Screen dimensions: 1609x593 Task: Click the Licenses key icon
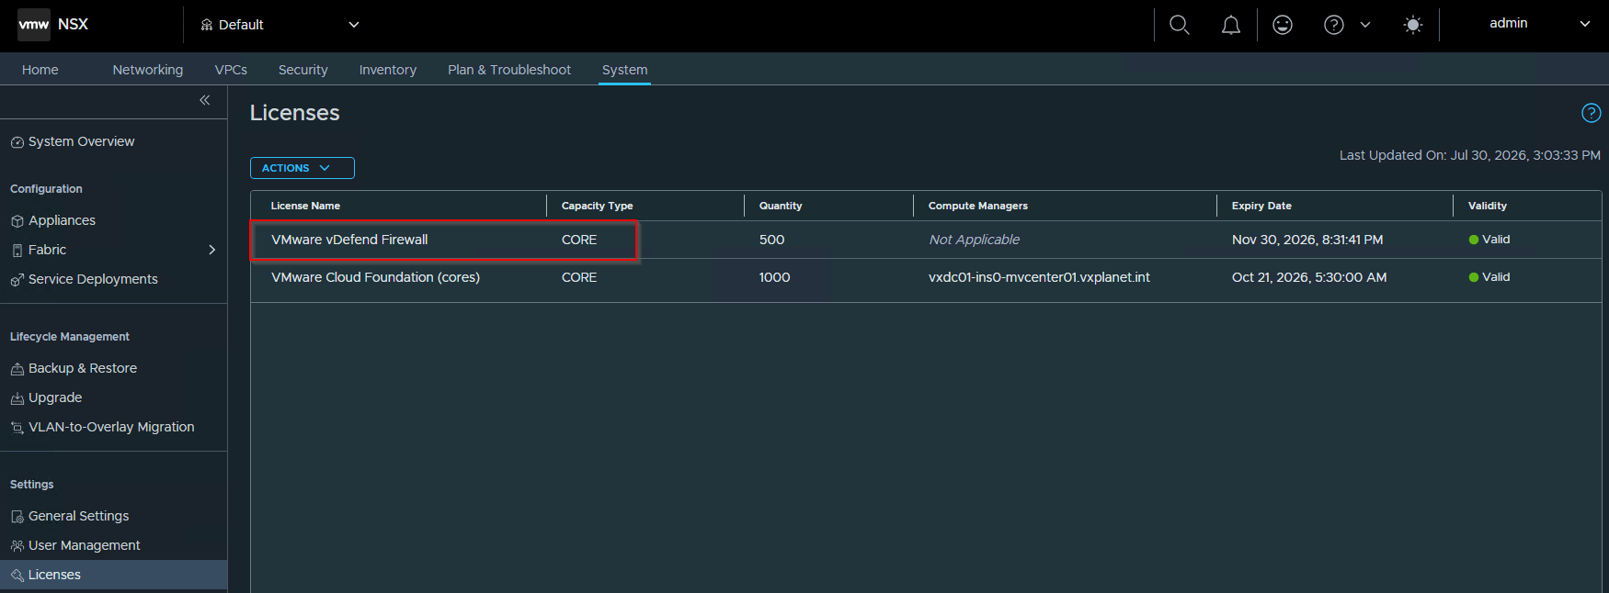click(x=17, y=576)
